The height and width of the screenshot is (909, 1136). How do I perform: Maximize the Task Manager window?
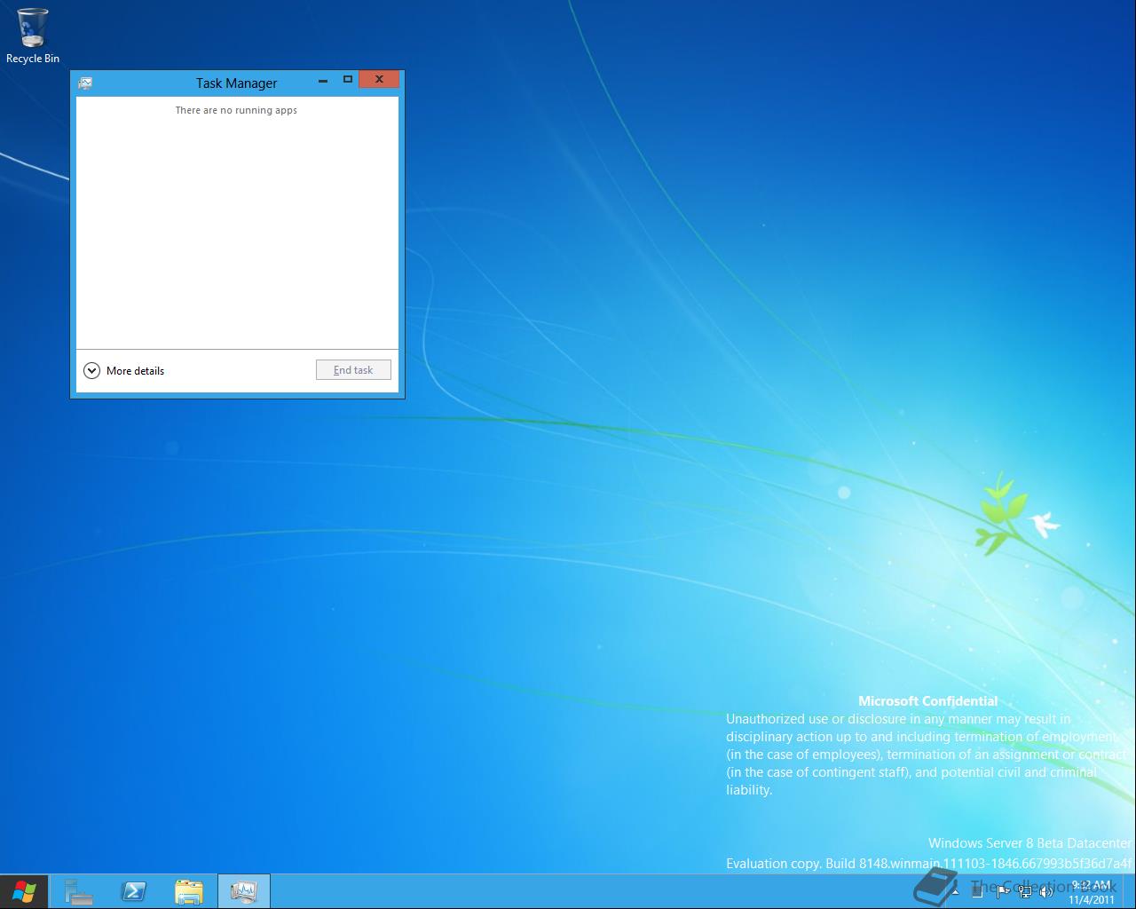click(x=348, y=80)
